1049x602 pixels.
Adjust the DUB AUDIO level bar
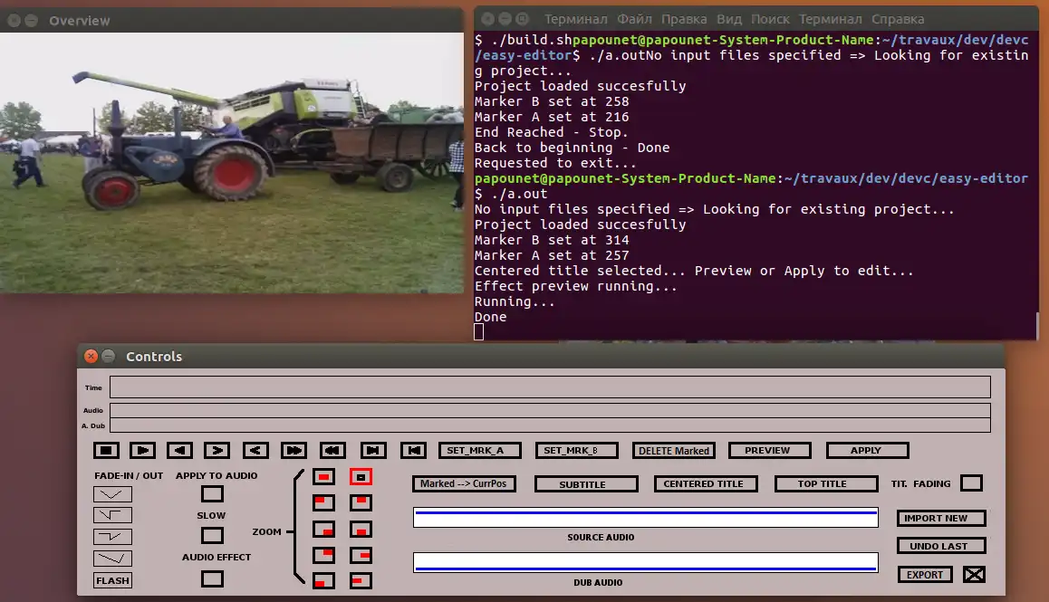click(646, 562)
